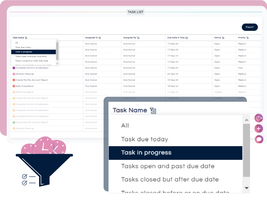The width and height of the screenshot is (267, 204).
Task: Select the All option in the filter
Action: click(125, 126)
